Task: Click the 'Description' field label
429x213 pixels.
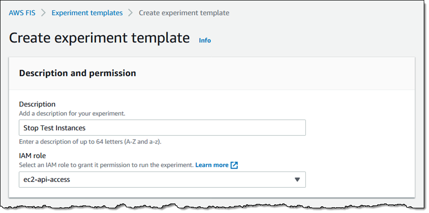Action: (37, 104)
